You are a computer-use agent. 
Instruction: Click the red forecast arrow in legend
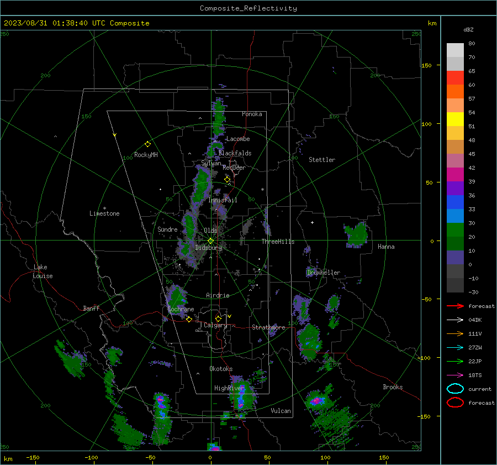coord(455,306)
